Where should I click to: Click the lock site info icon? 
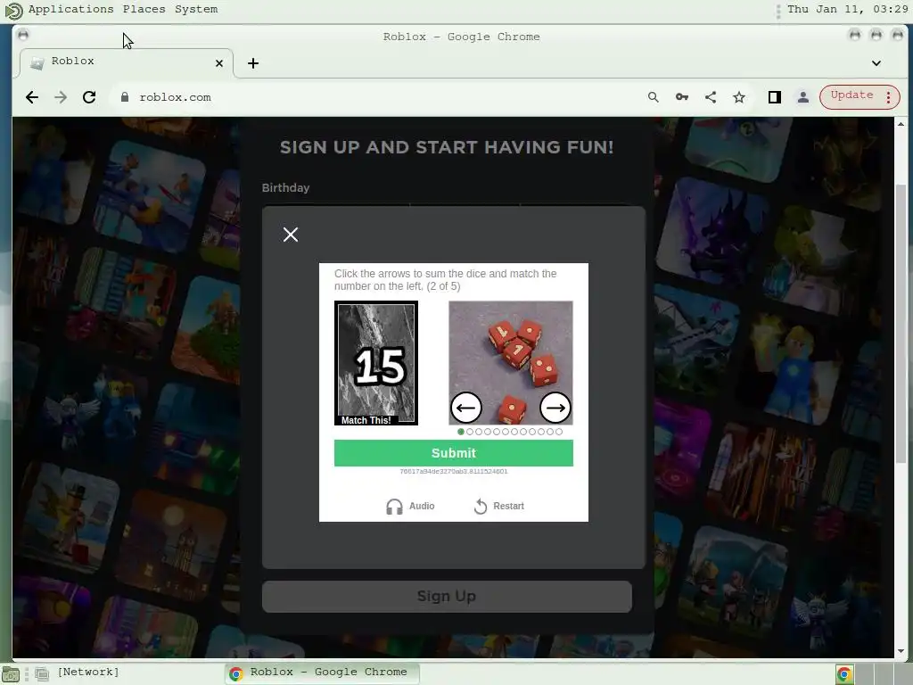[125, 97]
